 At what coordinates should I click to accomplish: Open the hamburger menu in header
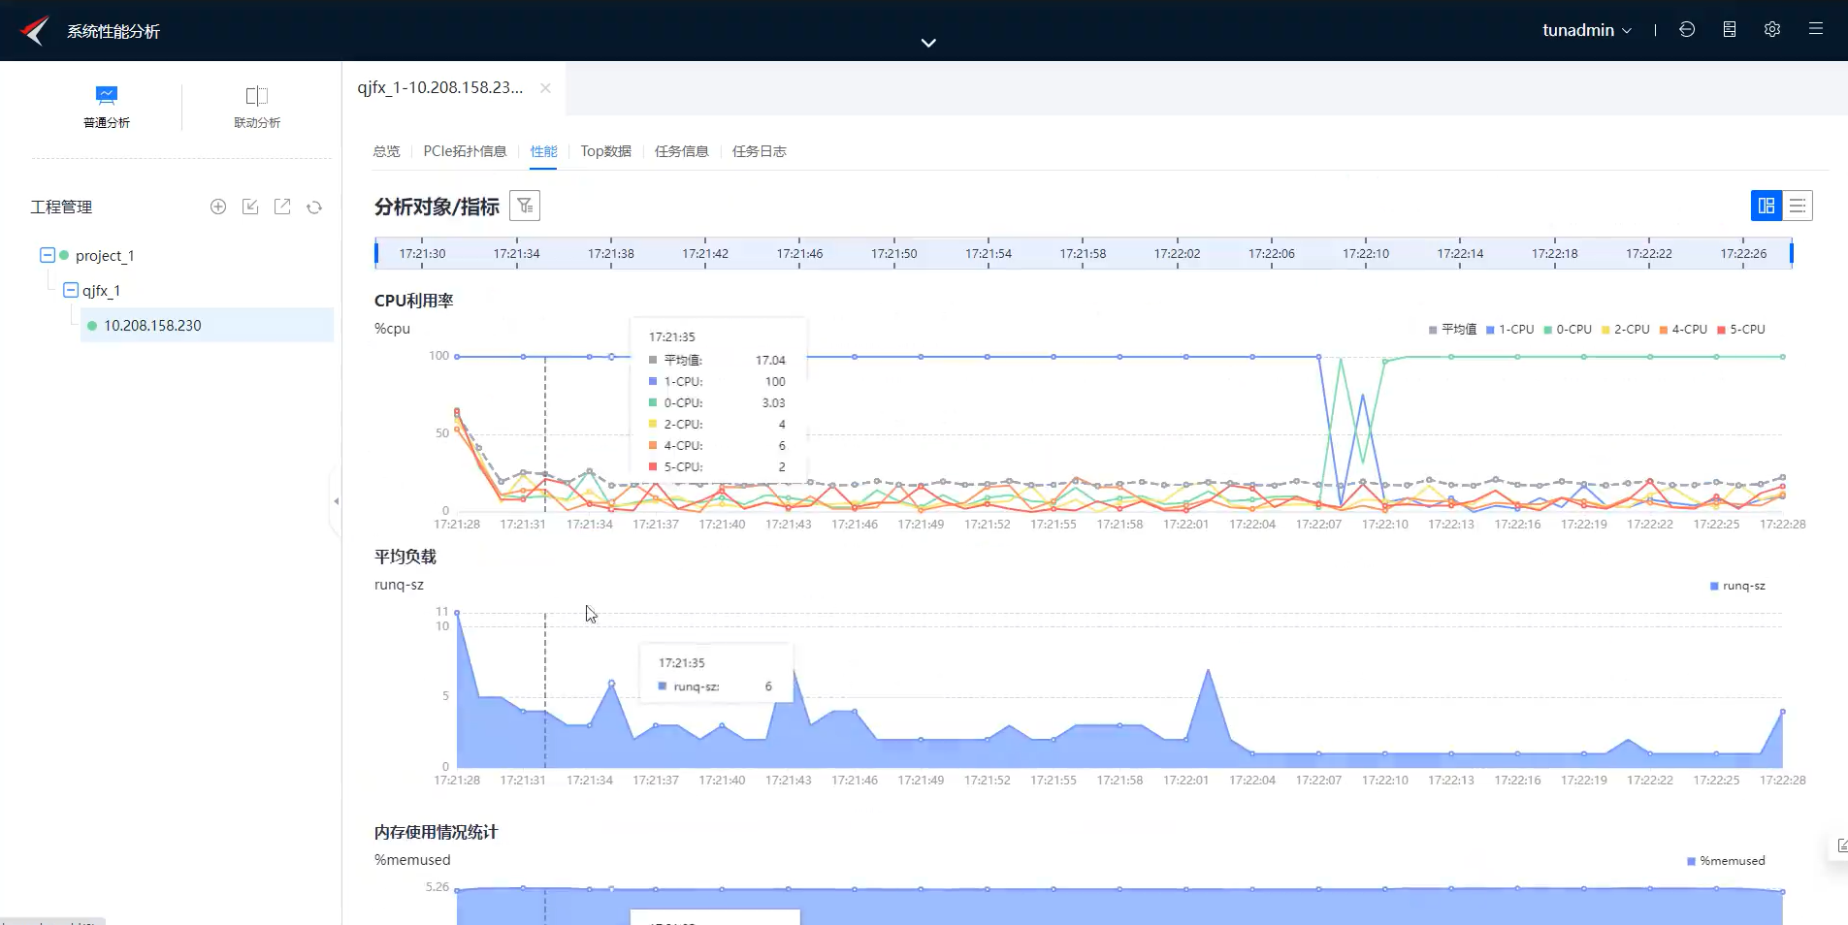[x=1816, y=29]
